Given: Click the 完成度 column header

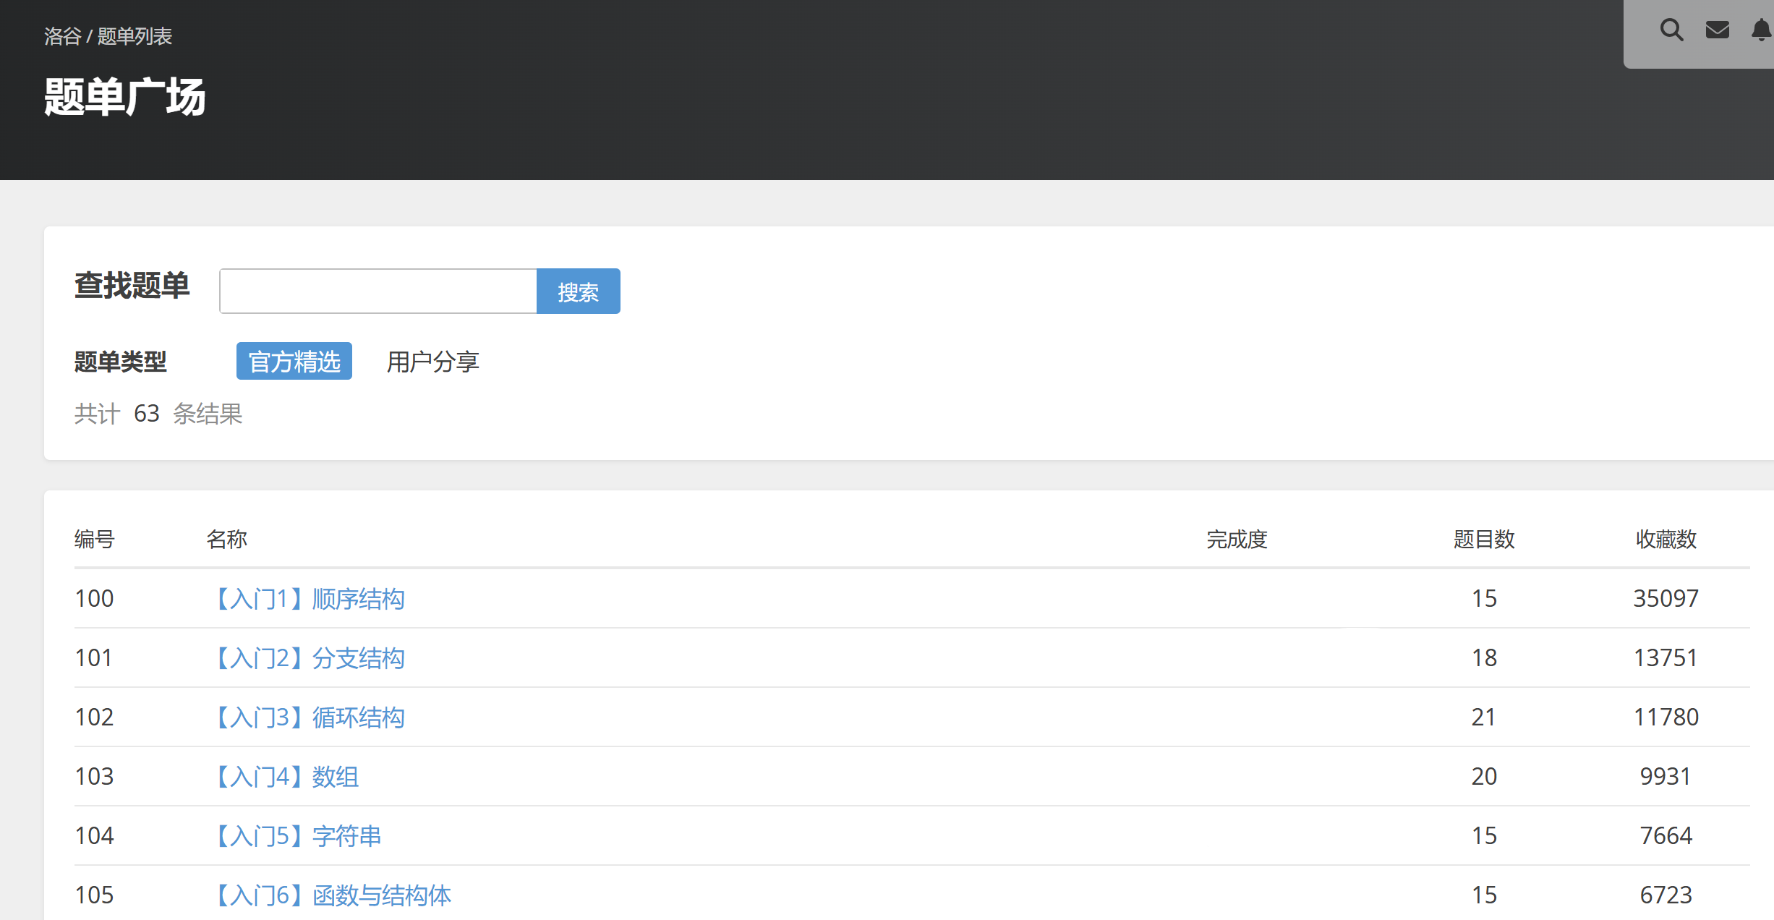Looking at the screenshot, I should coord(1236,540).
